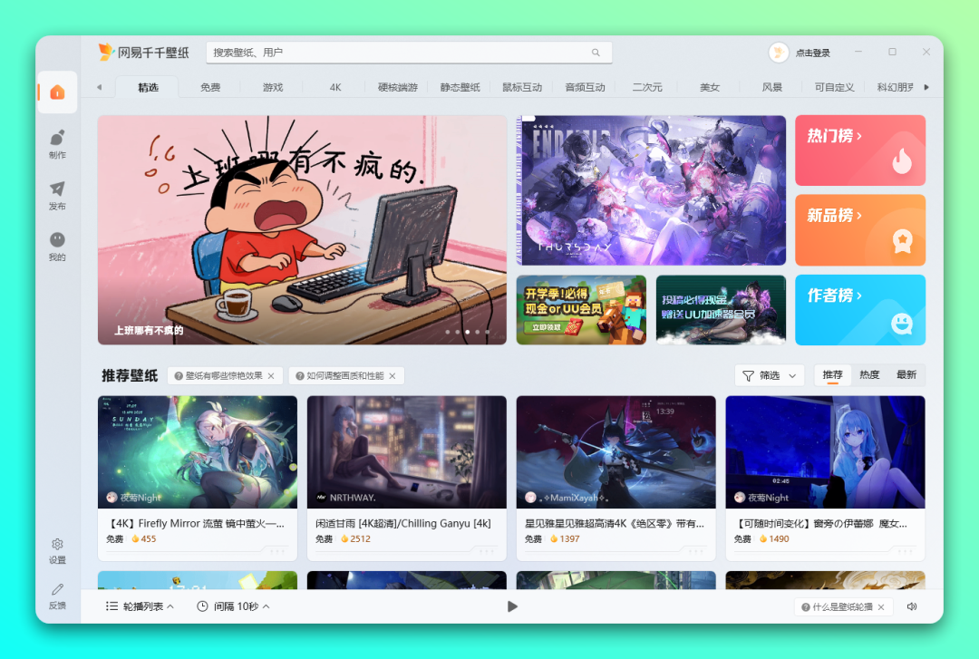
Task: Click the volume speaker icon
Action: [912, 606]
